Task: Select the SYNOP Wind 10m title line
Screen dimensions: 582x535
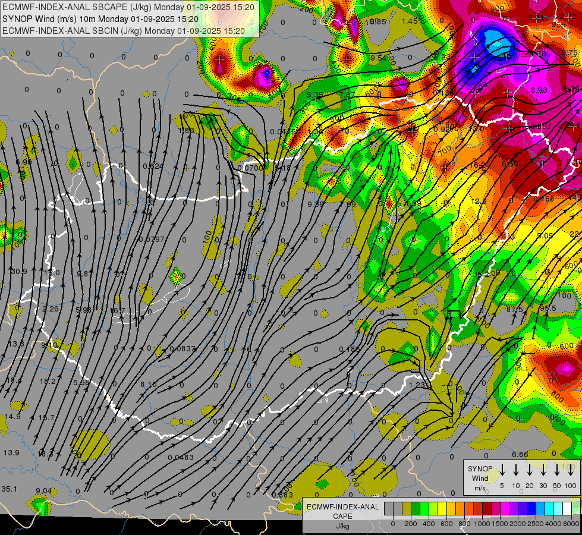Action: click(x=100, y=19)
